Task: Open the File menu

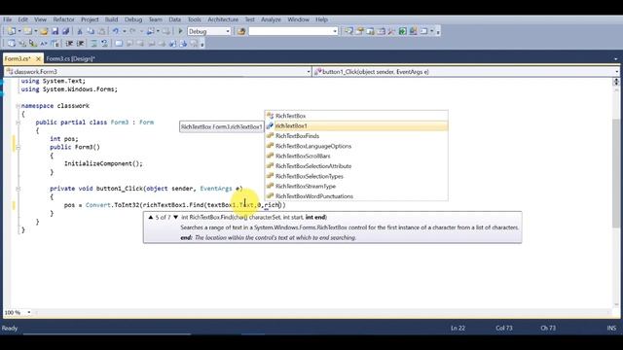Action: point(8,19)
